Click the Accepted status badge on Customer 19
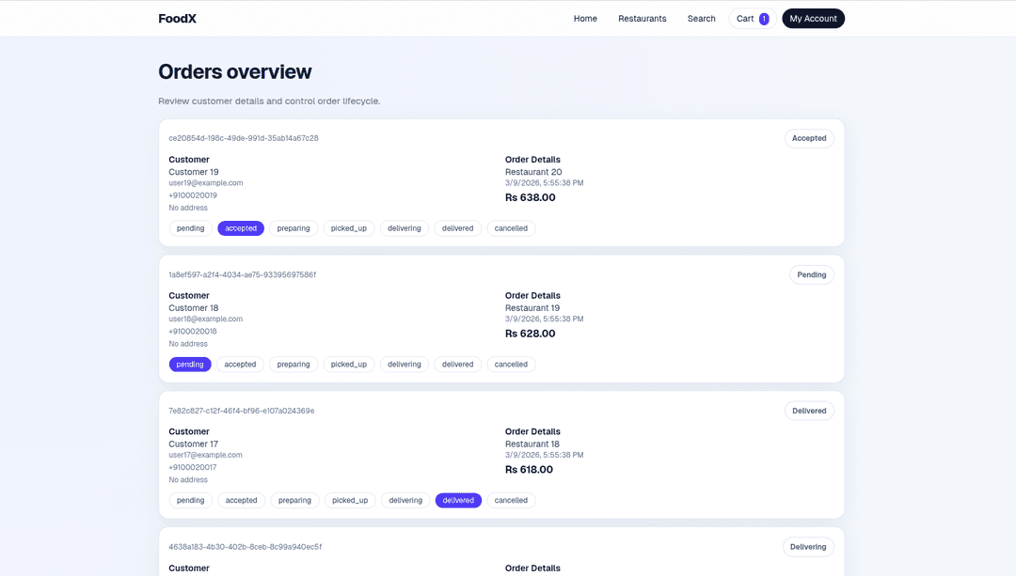This screenshot has width=1016, height=576. (808, 138)
